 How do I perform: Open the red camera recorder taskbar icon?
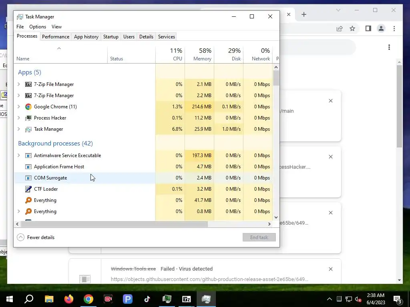pyautogui.click(x=108, y=299)
